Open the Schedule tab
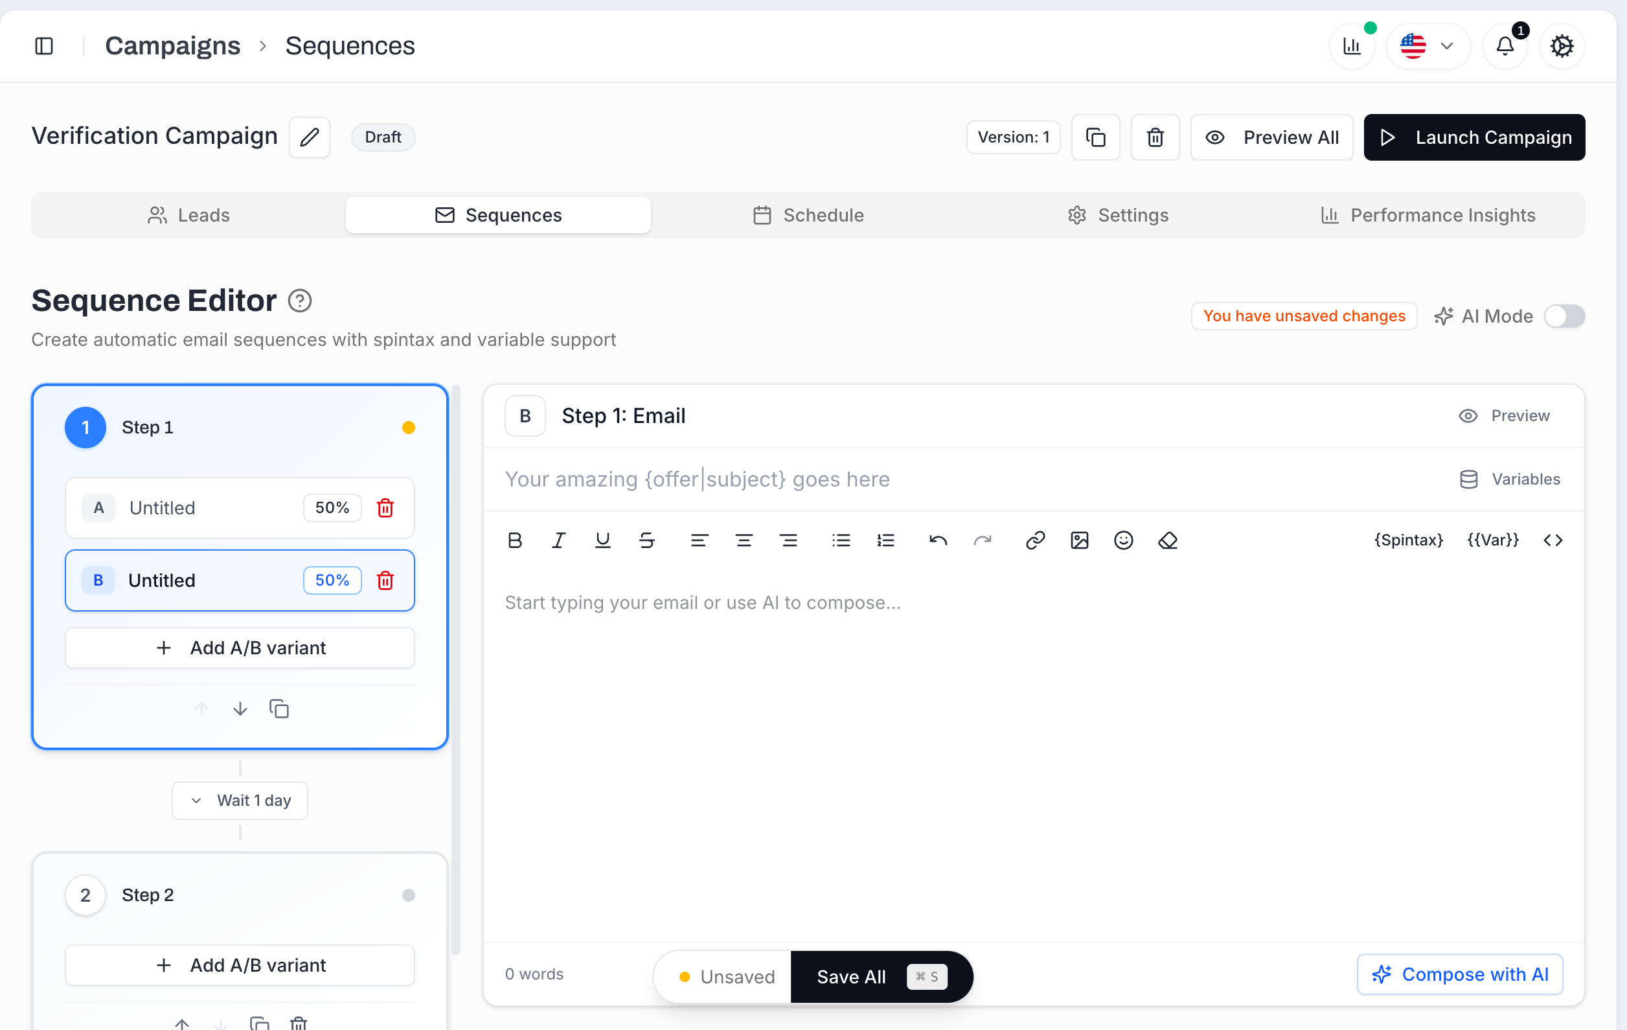This screenshot has width=1627, height=1030. [808, 215]
